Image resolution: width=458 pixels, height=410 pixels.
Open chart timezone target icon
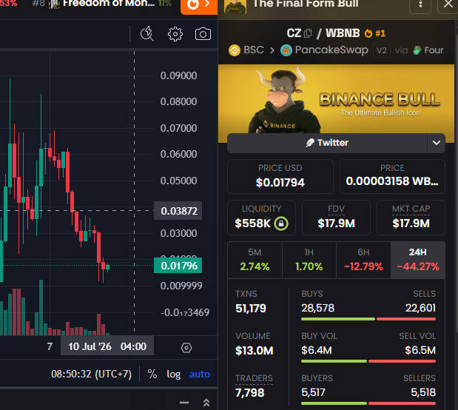click(186, 348)
